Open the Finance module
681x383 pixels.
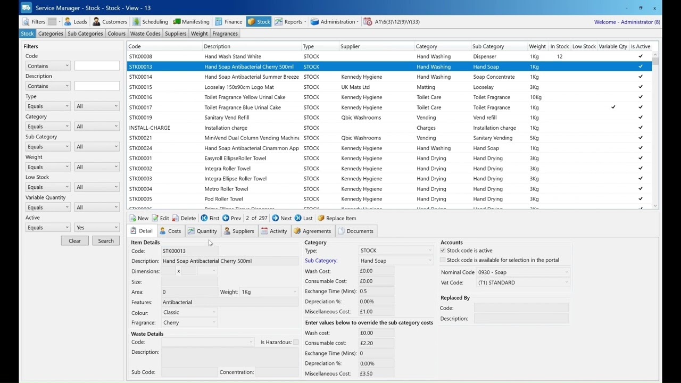[228, 22]
